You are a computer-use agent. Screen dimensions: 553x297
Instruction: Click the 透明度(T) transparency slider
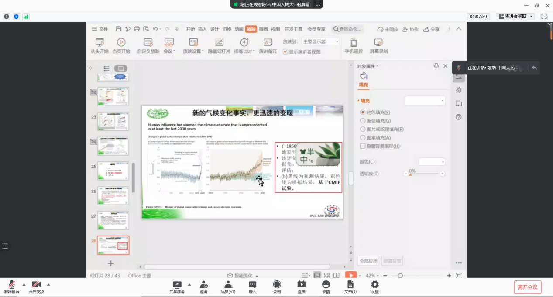point(424,174)
